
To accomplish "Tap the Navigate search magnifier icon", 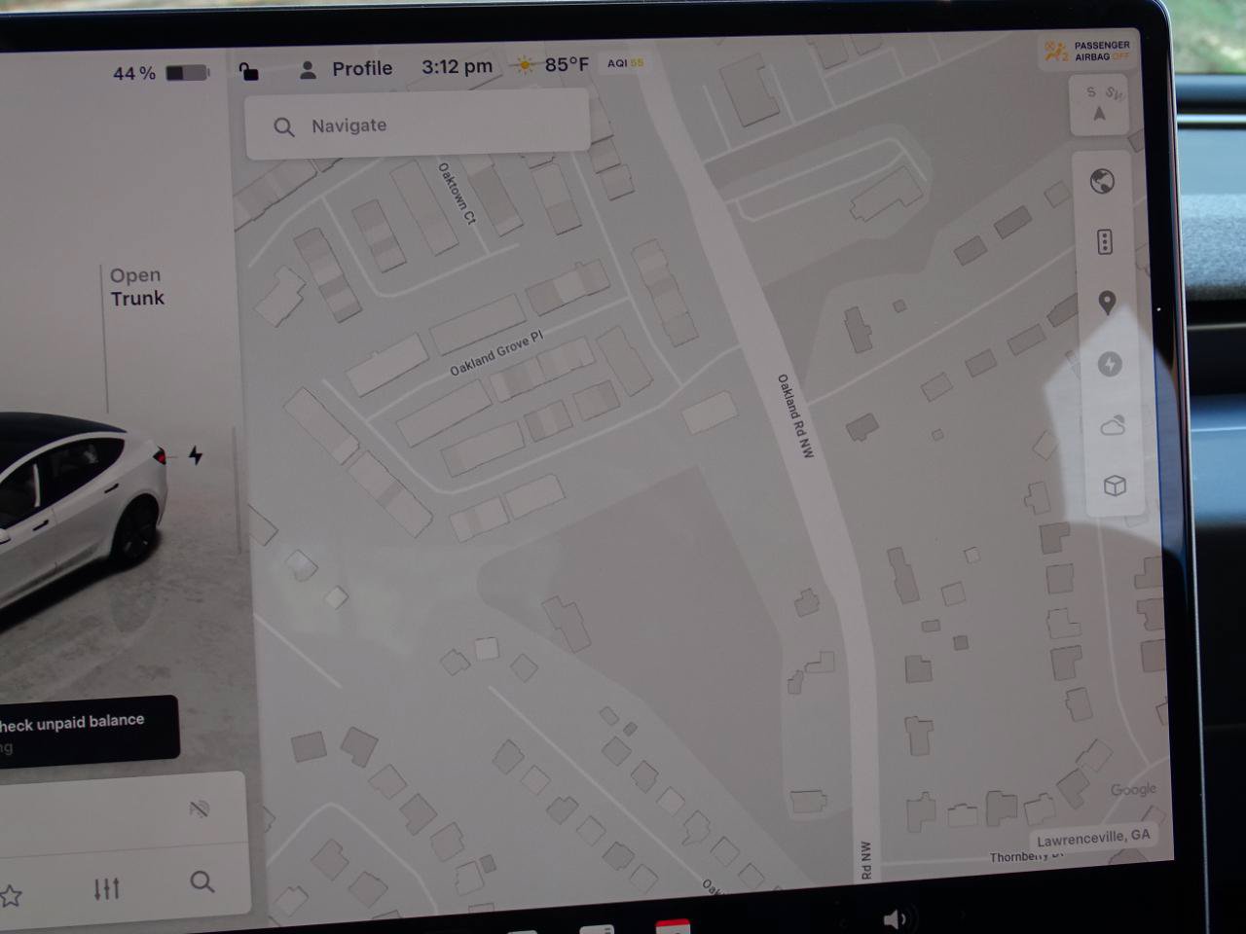I will tap(283, 126).
